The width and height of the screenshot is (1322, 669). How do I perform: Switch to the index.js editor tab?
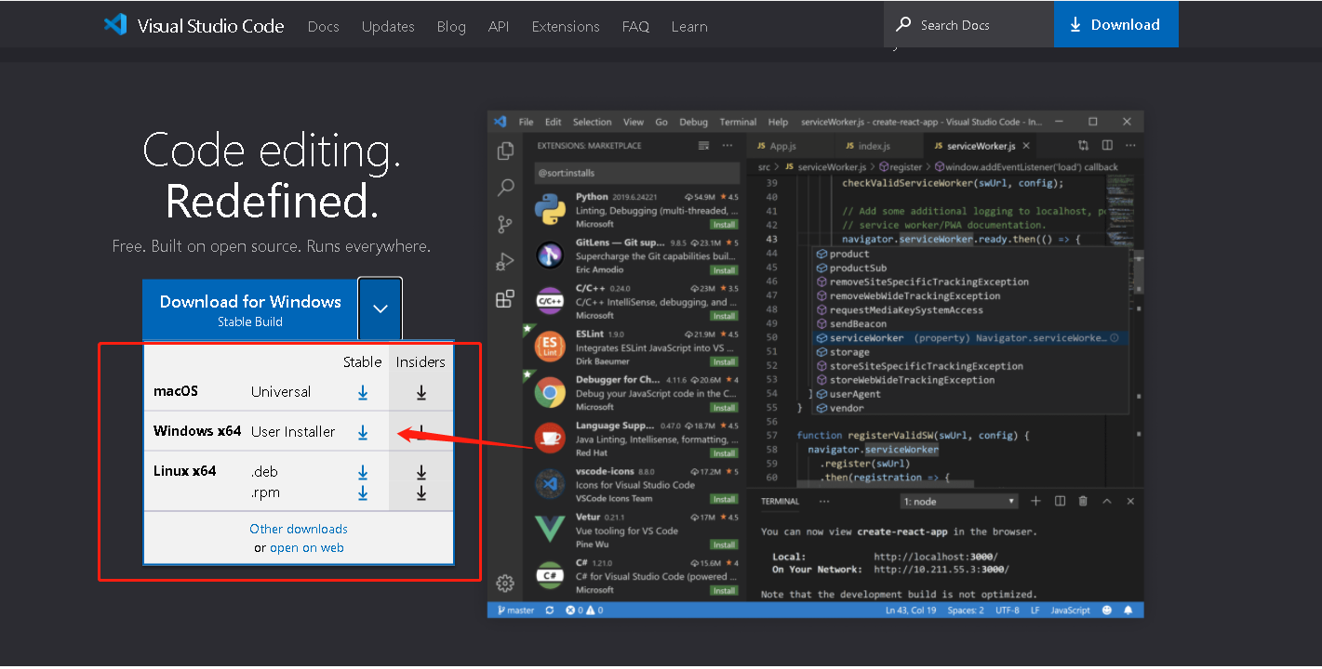click(868, 146)
